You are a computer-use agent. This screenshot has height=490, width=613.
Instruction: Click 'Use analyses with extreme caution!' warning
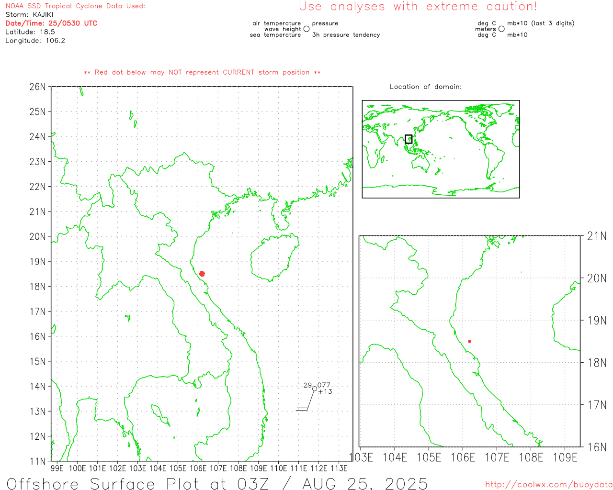[x=418, y=7]
